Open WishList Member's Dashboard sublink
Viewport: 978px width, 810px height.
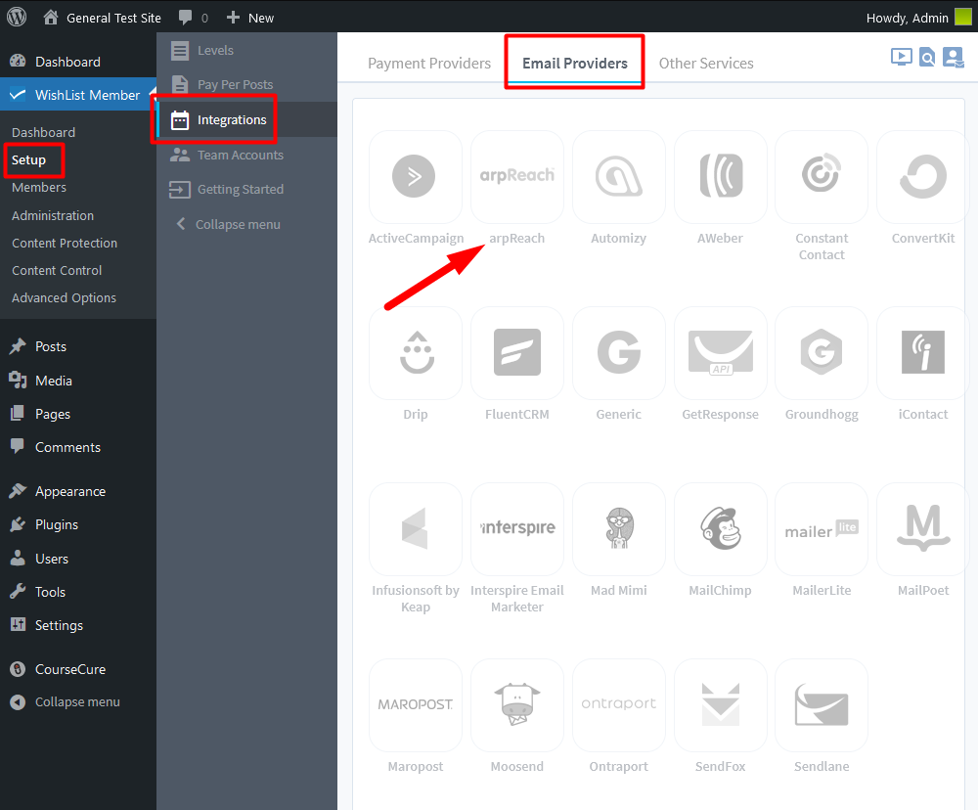click(43, 132)
